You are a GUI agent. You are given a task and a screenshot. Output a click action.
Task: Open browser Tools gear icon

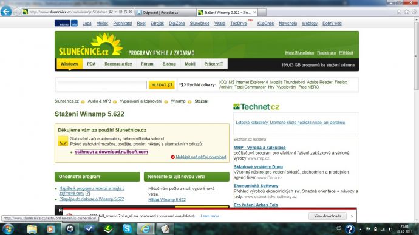[414, 12]
